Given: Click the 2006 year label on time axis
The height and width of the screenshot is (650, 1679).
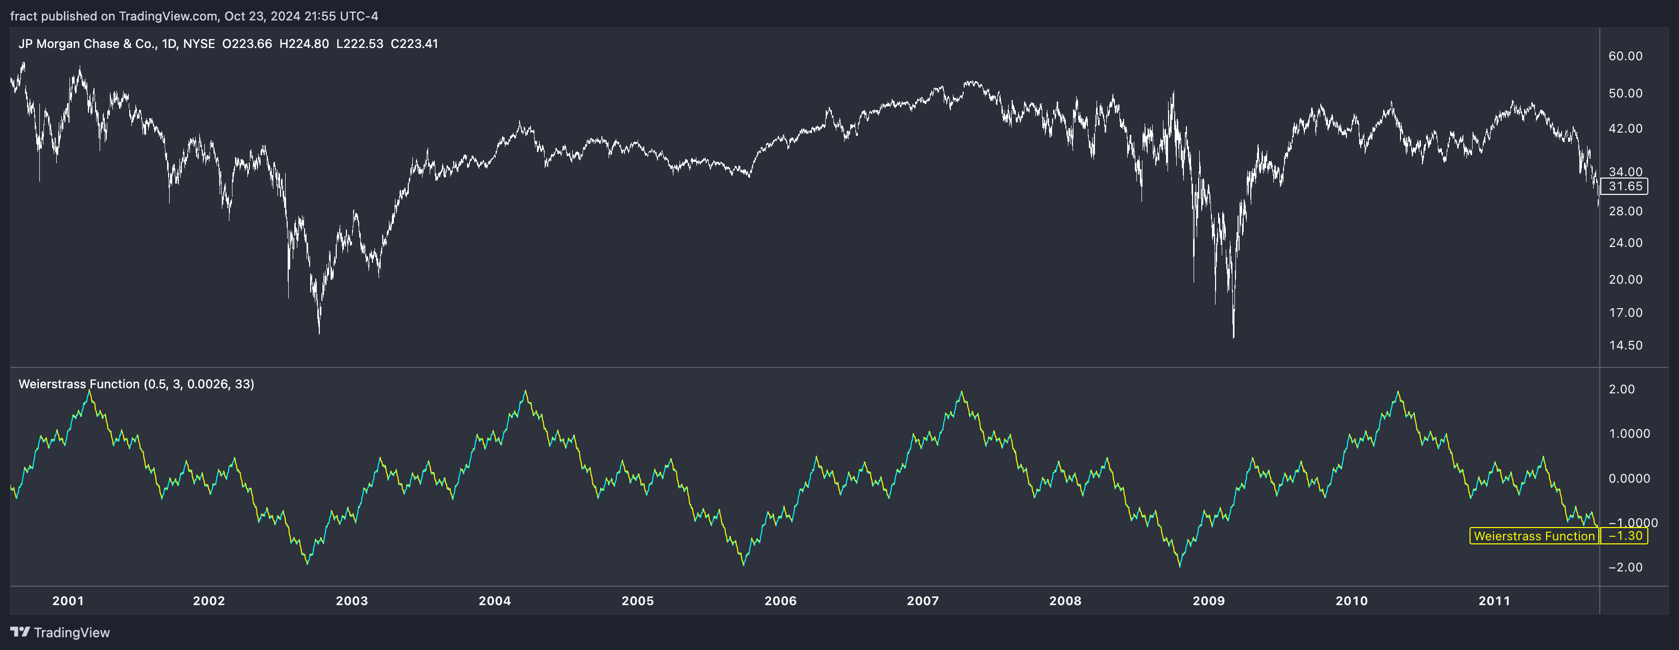Looking at the screenshot, I should tap(780, 601).
